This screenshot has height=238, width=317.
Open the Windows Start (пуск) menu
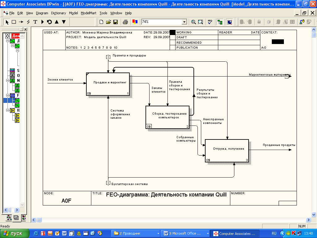point(15,234)
